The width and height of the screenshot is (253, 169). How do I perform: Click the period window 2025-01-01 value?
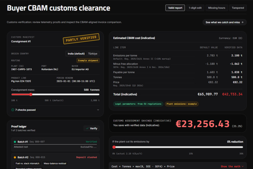76,81
